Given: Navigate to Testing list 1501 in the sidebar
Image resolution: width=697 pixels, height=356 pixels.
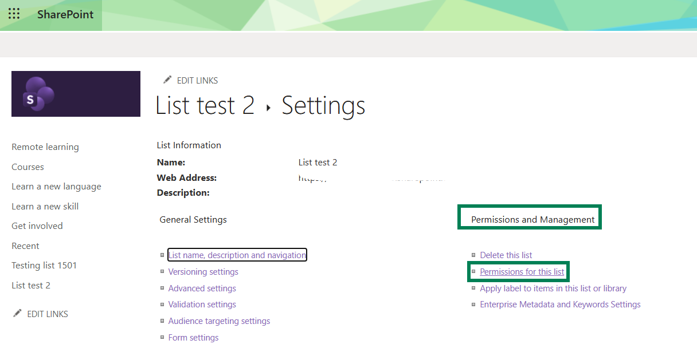Looking at the screenshot, I should 45,265.
